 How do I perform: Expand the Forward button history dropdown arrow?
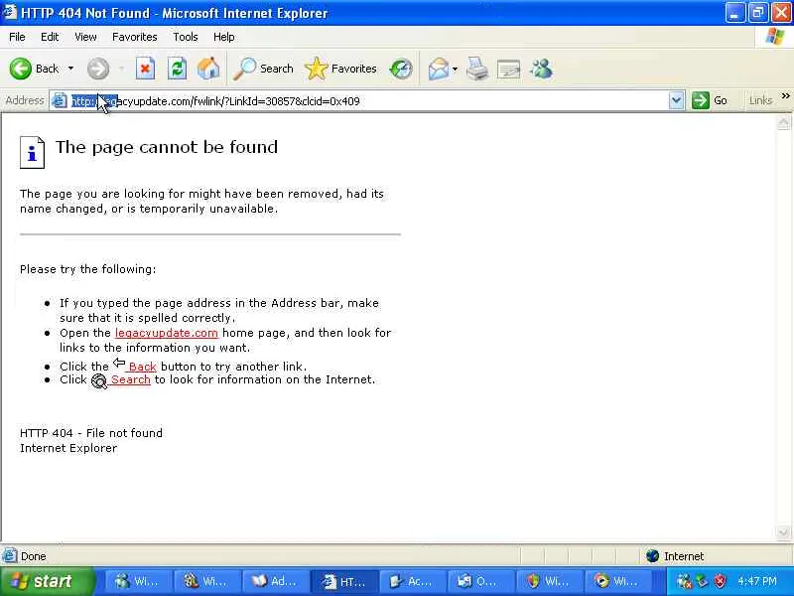pyautogui.click(x=121, y=69)
